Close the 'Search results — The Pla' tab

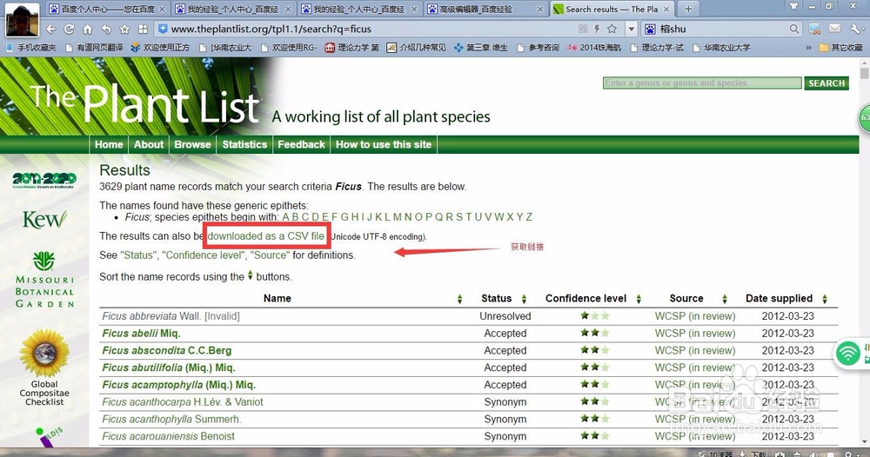(666, 10)
